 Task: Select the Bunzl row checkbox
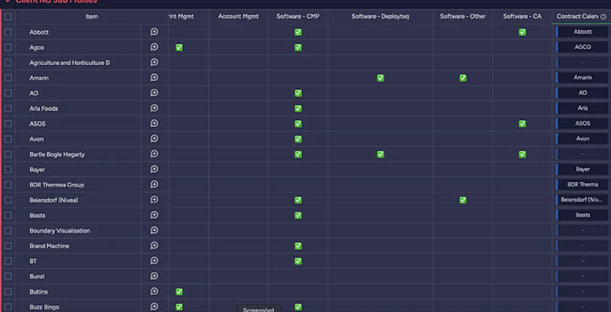8,276
